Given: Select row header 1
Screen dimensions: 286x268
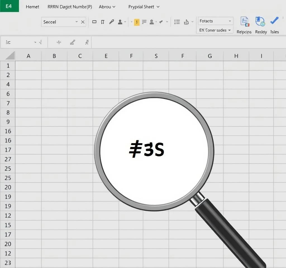Looking at the screenshot, I should point(8,66).
